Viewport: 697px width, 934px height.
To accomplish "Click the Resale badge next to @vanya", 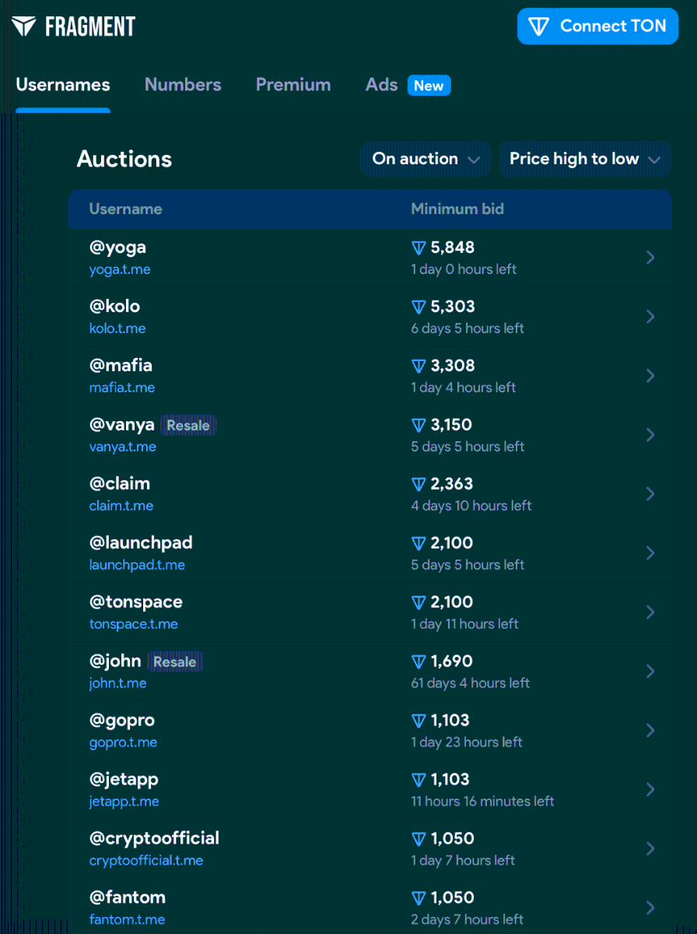I will (x=188, y=425).
